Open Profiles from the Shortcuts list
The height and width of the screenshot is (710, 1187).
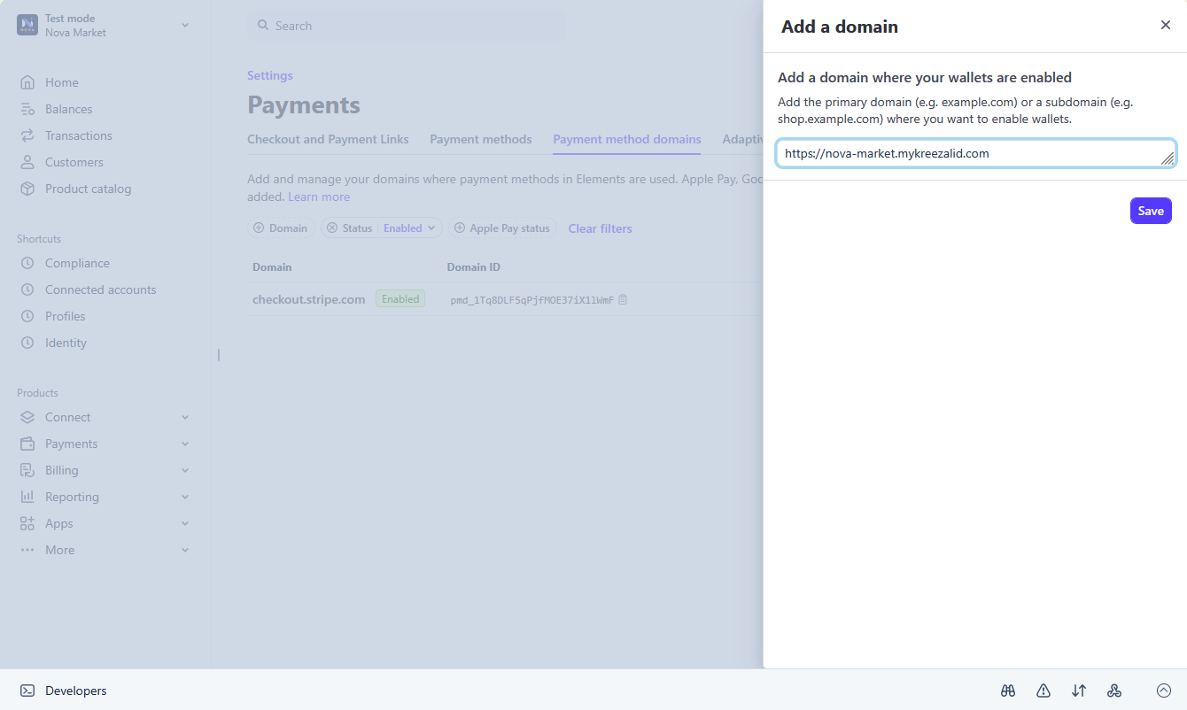pos(66,316)
